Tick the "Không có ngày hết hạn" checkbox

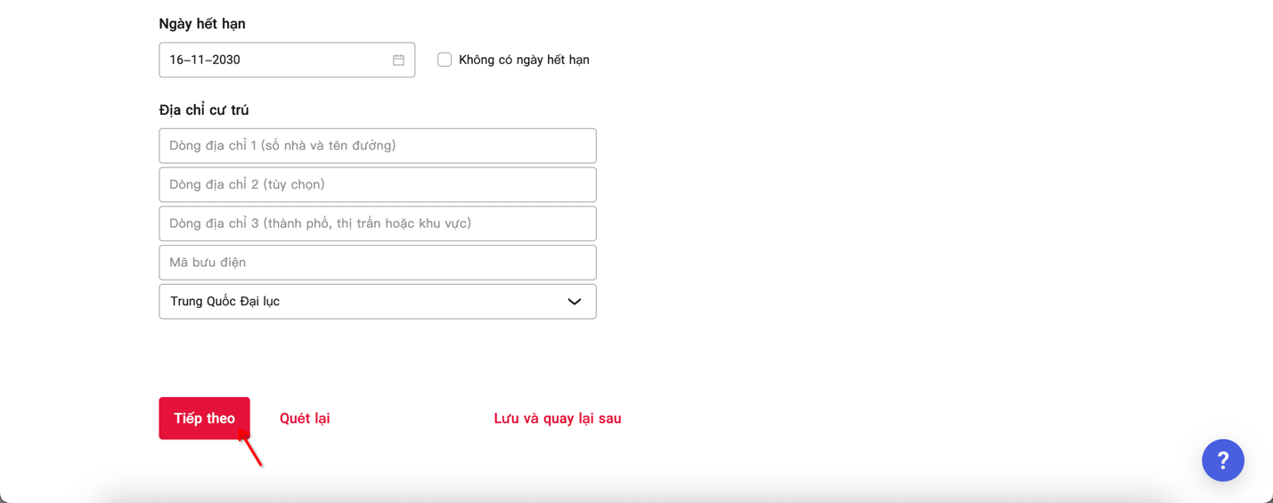(445, 60)
